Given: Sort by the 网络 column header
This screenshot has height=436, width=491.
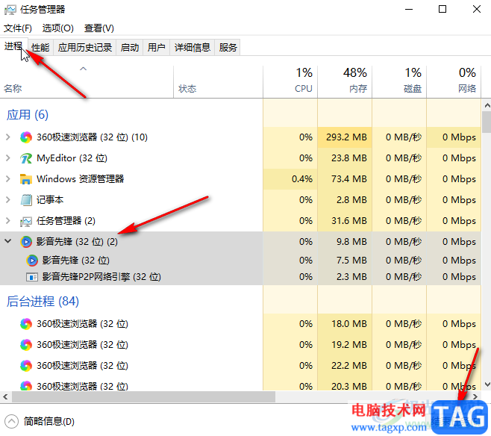Looking at the screenshot, I should (454, 82).
